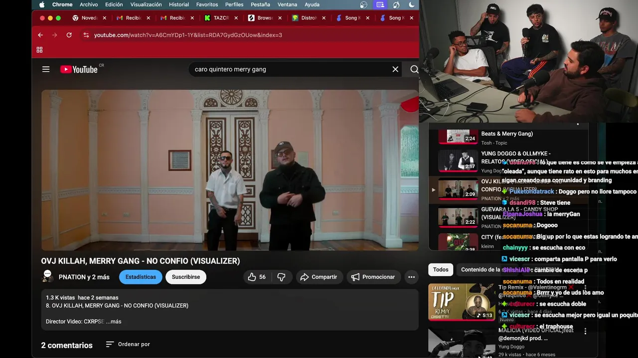
Task: Select the Todos filter chip
Action: point(441,269)
